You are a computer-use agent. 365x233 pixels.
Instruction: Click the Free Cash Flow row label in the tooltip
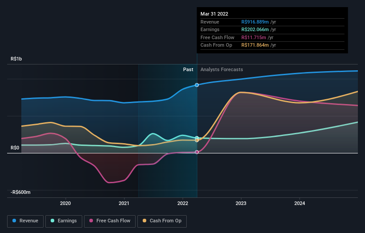click(217, 37)
